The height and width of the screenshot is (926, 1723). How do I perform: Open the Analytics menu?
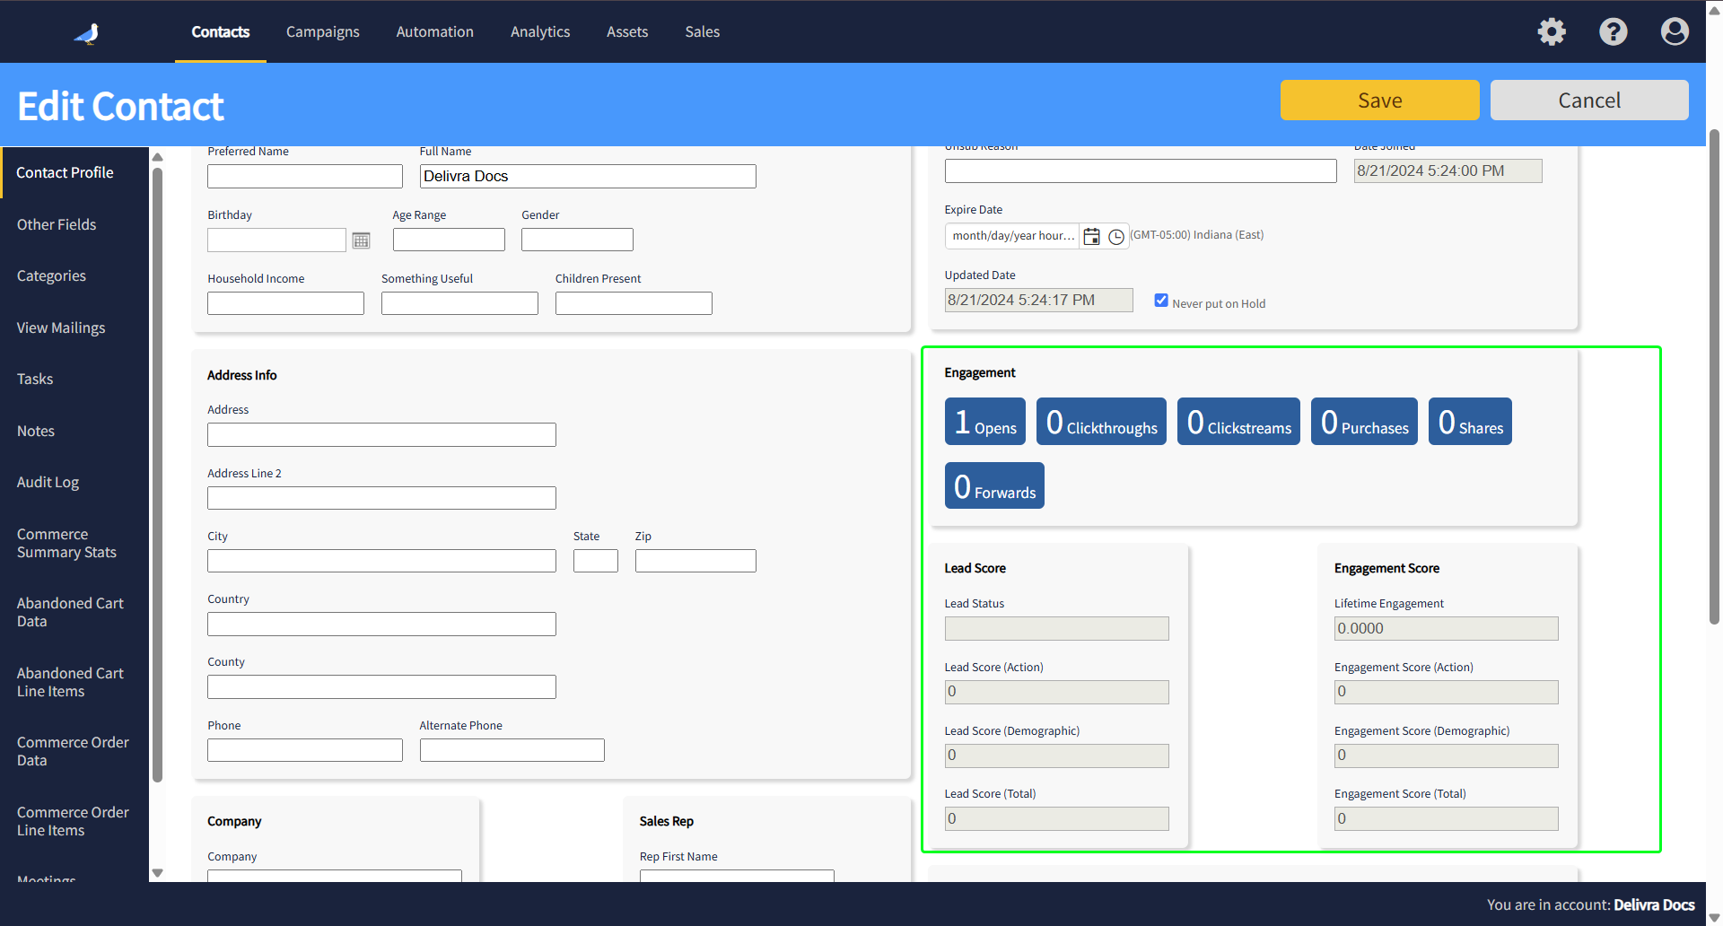coord(540,31)
